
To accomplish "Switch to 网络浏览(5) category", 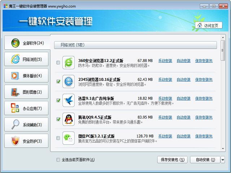I will [x=26, y=59].
